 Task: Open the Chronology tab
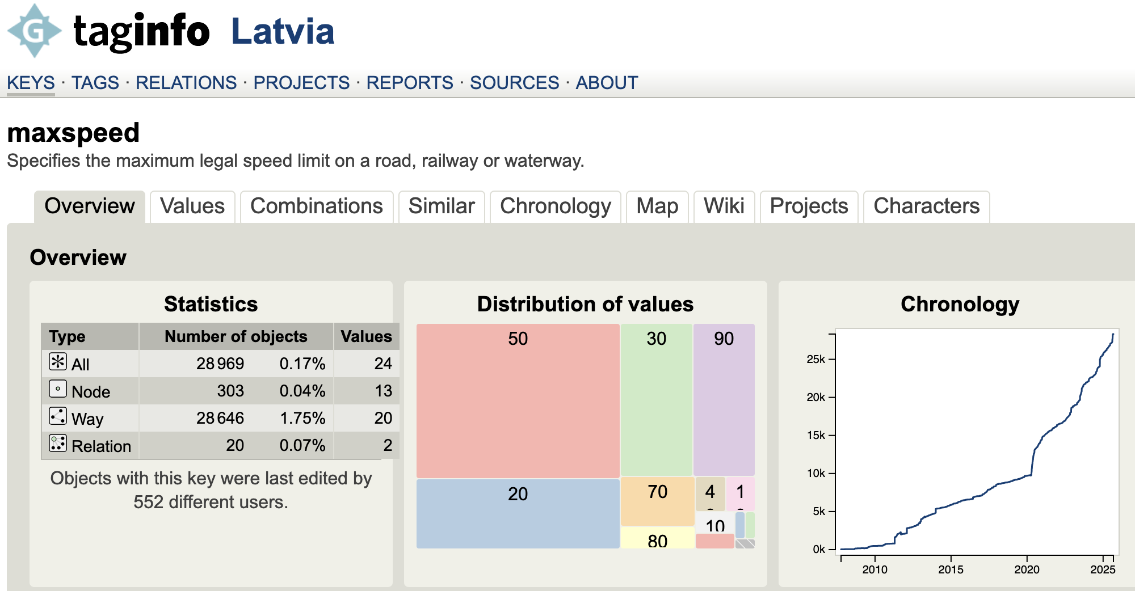pos(555,206)
